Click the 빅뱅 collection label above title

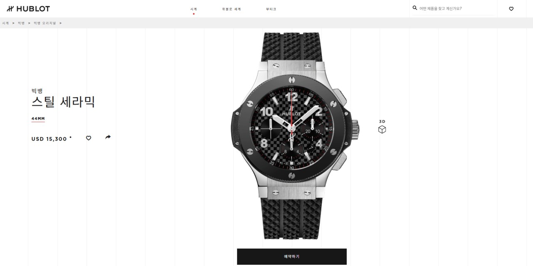[x=37, y=91]
